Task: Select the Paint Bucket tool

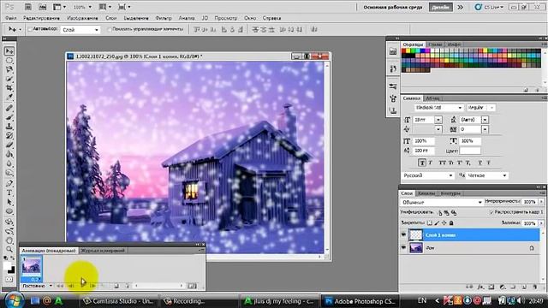Action: [9, 154]
